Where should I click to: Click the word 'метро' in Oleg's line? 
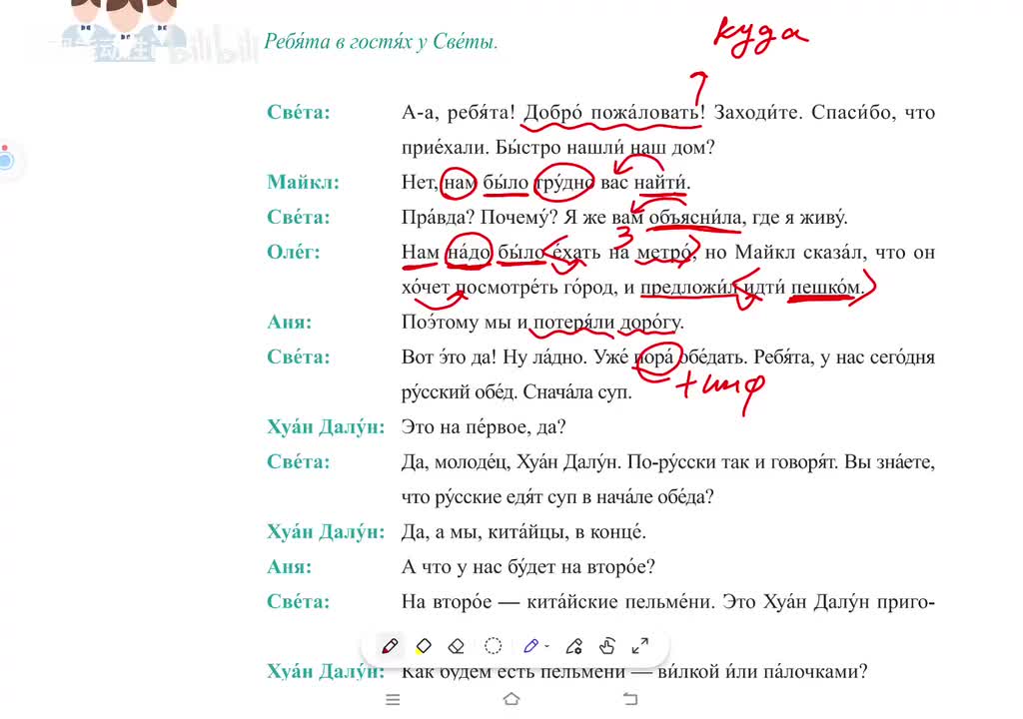(x=664, y=252)
